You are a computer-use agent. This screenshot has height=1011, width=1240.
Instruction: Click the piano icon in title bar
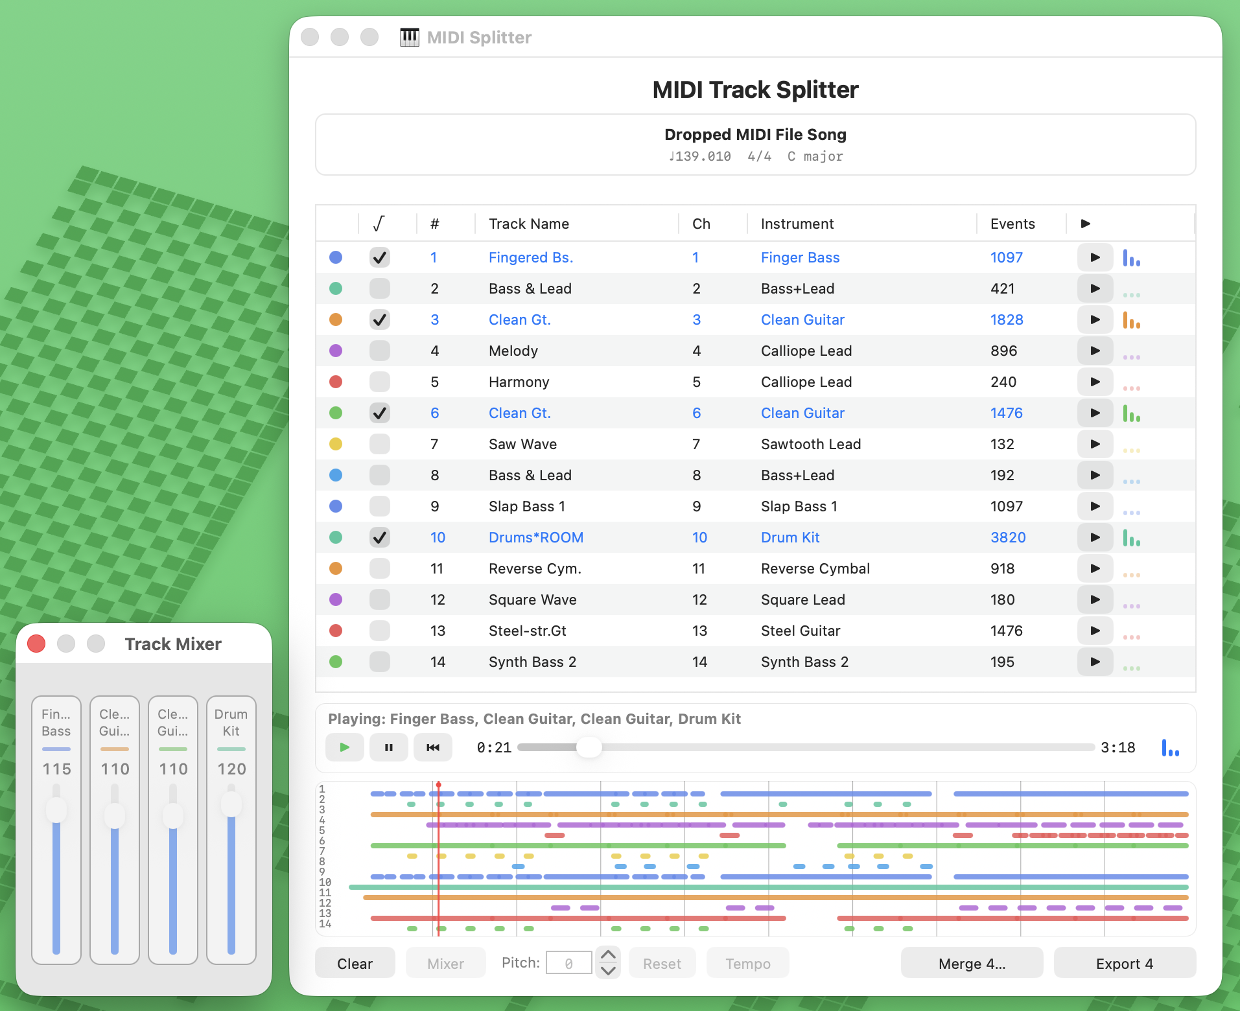coord(409,38)
